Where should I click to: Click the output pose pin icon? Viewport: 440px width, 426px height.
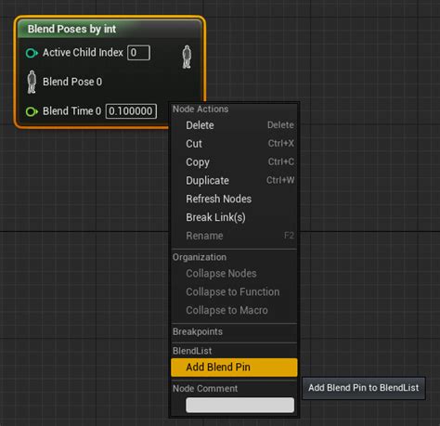[187, 57]
